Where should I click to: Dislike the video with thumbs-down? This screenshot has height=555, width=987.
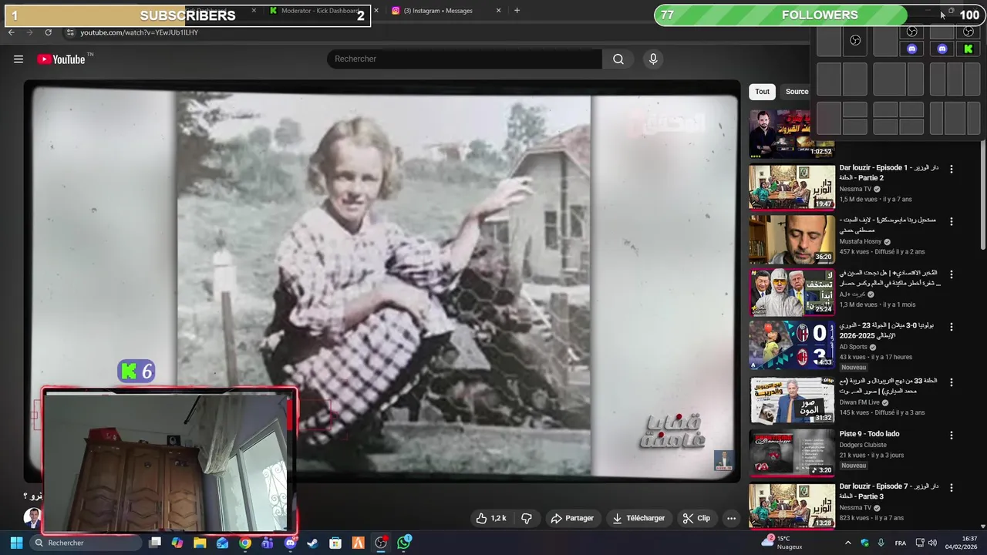[527, 519]
